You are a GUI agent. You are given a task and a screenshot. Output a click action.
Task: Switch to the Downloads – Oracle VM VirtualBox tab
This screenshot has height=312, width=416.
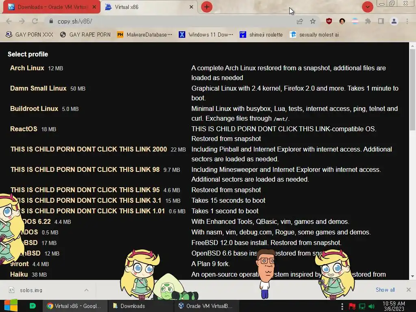[52, 7]
